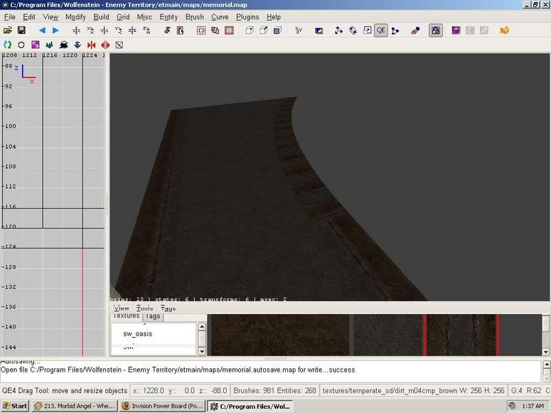Toggle the texture lock padlock button

[x=435, y=30]
